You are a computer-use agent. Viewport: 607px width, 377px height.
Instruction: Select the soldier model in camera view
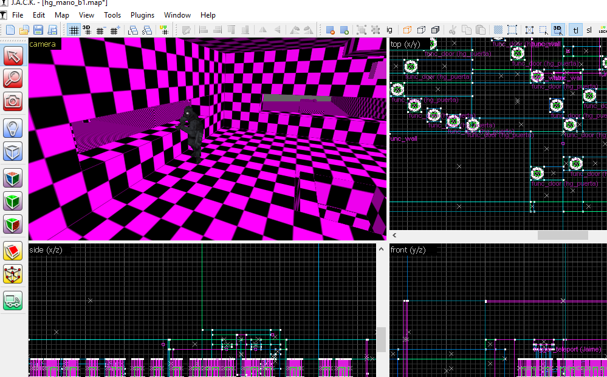[x=191, y=132]
